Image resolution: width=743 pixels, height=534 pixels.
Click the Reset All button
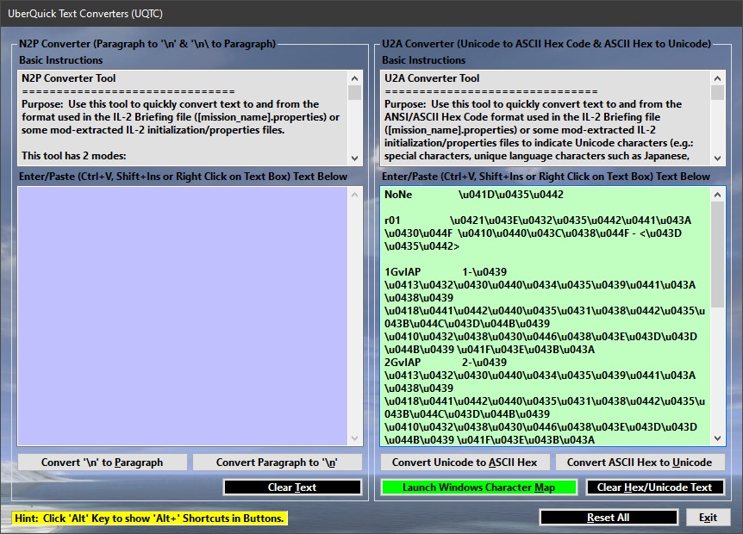click(609, 518)
